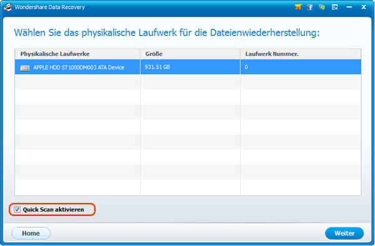Click the Weiter button
The image size is (375, 246).
click(x=344, y=233)
